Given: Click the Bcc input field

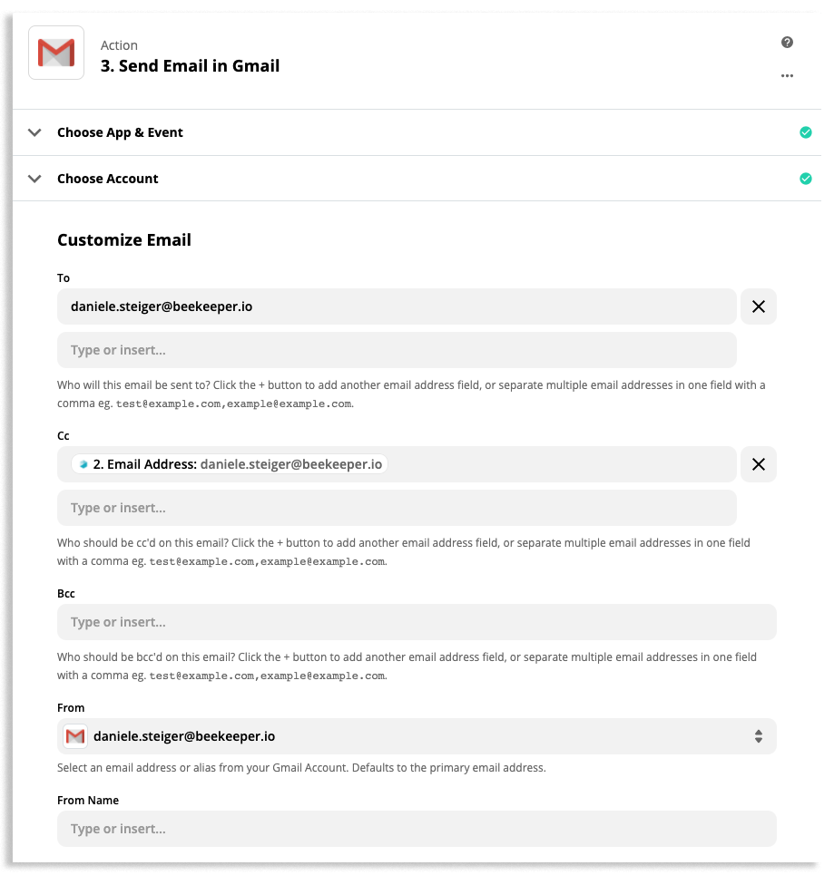Looking at the screenshot, I should pos(417,622).
